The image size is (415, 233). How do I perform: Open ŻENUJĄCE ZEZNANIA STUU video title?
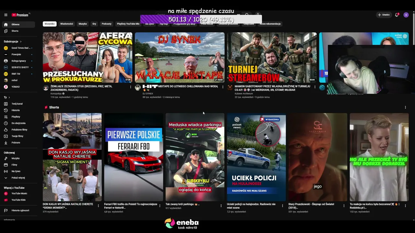(x=81, y=88)
